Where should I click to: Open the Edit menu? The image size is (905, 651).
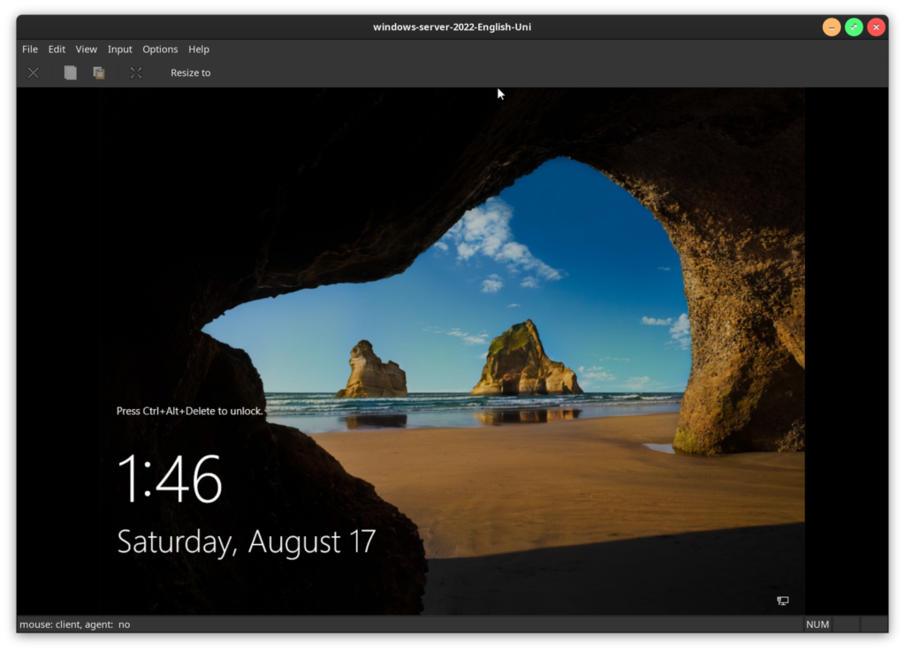[x=57, y=49]
